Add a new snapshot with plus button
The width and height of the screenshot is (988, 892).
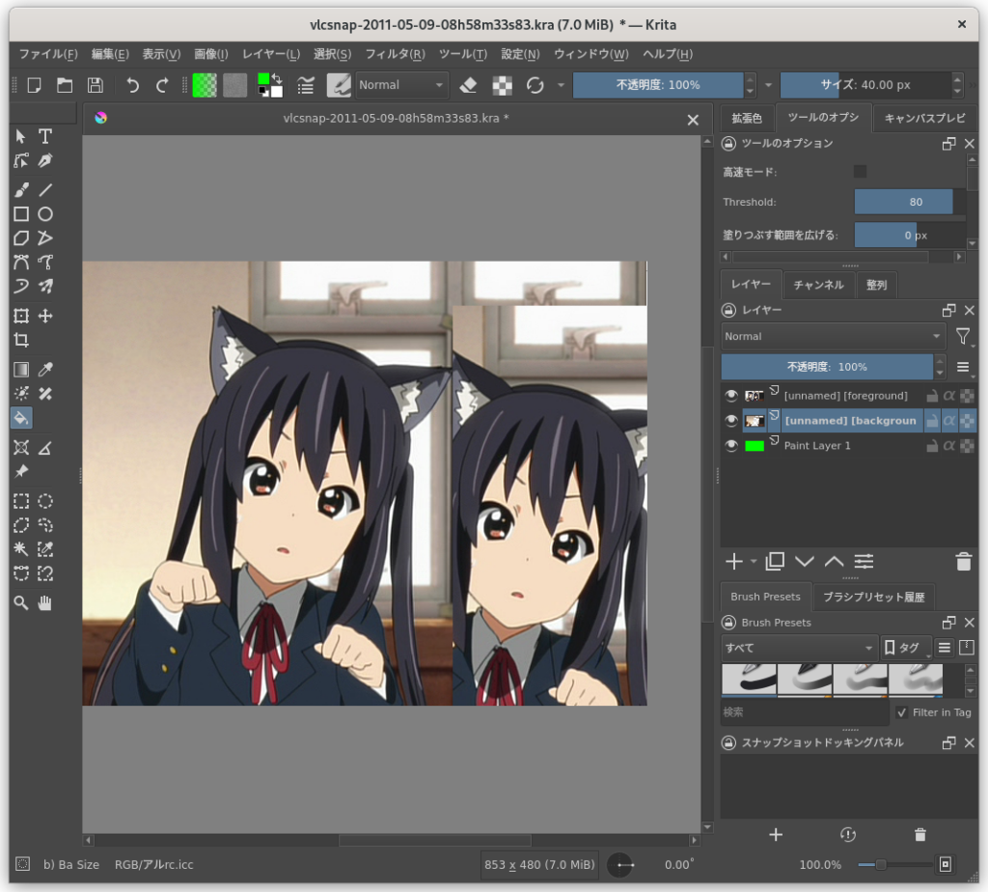pyautogui.click(x=776, y=835)
